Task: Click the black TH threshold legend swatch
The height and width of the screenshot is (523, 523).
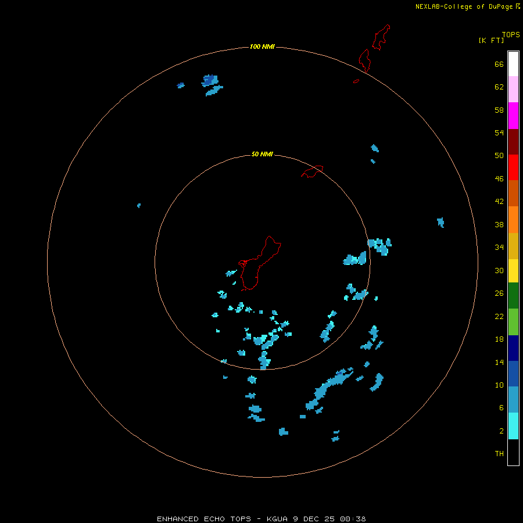Action: tap(513, 452)
